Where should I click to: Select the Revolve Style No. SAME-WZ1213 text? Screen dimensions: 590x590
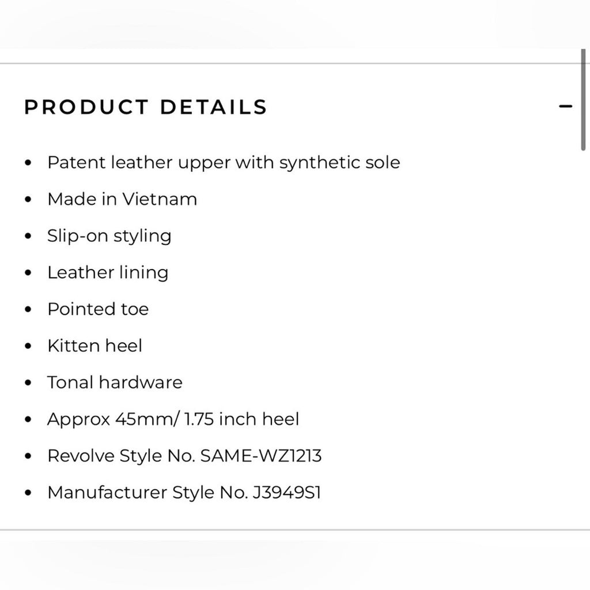pyautogui.click(x=186, y=456)
